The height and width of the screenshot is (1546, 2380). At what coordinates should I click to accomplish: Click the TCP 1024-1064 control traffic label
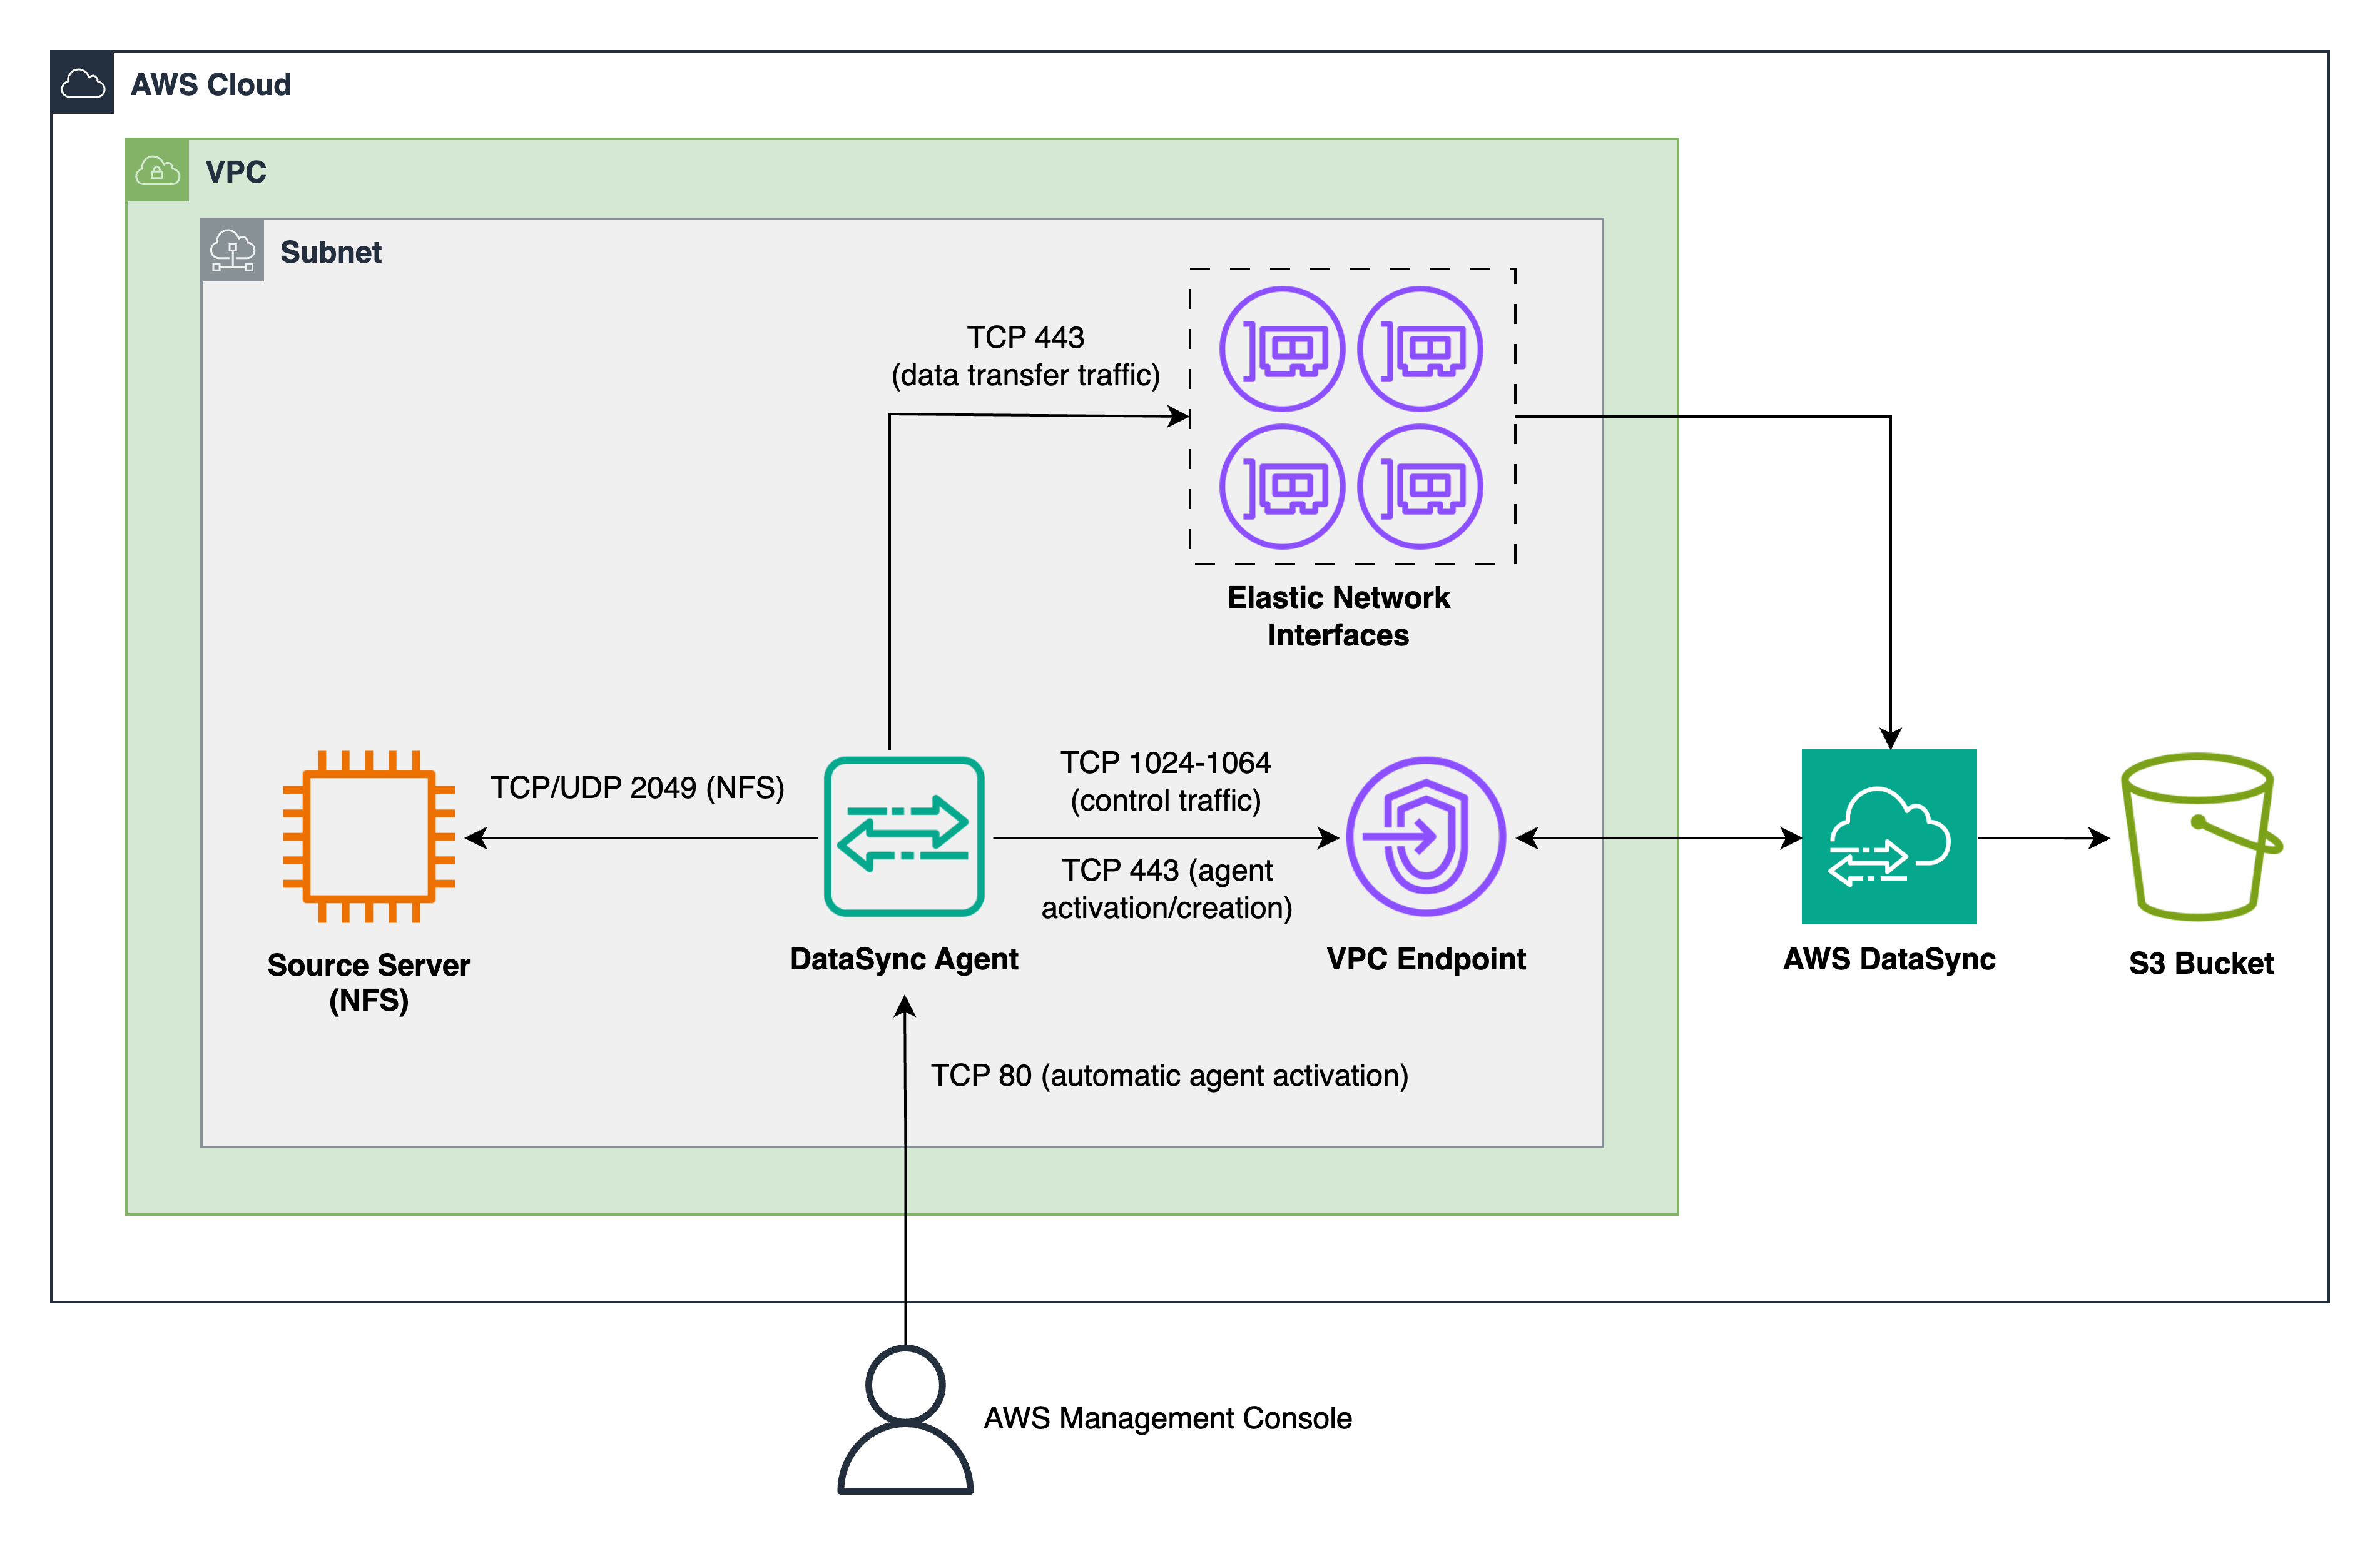[x=1165, y=782]
